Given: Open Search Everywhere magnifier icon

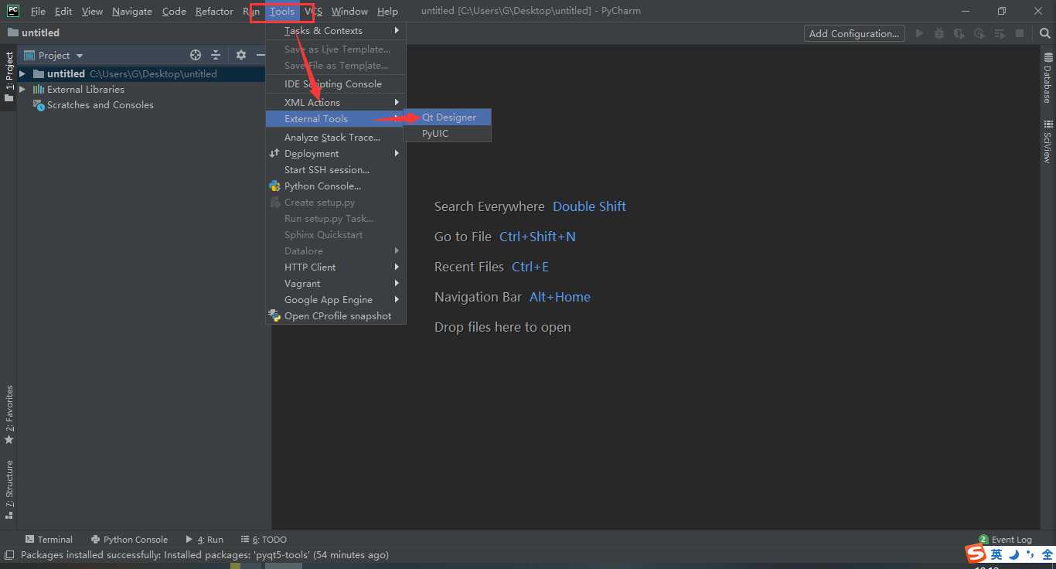Looking at the screenshot, I should click(x=1044, y=33).
